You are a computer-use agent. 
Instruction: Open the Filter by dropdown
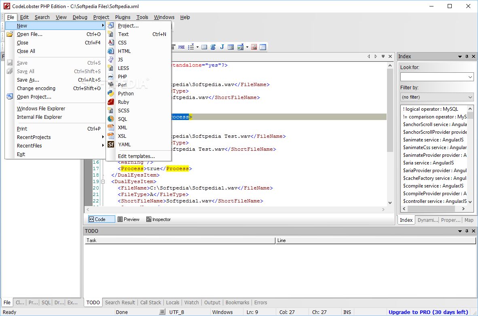pyautogui.click(x=470, y=97)
